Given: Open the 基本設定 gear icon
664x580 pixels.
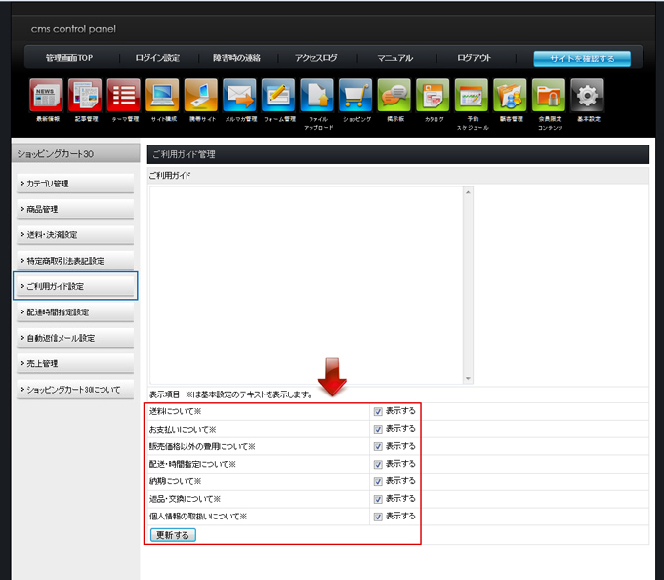Looking at the screenshot, I should point(587,96).
